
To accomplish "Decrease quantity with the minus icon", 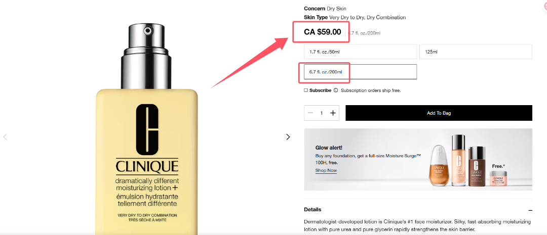I will point(310,113).
